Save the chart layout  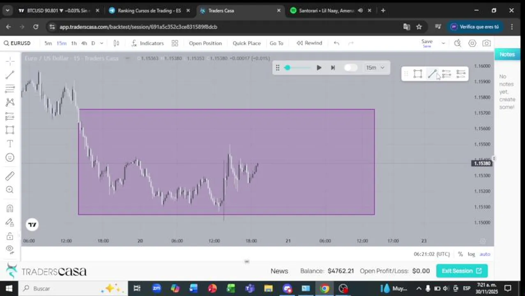[427, 43]
